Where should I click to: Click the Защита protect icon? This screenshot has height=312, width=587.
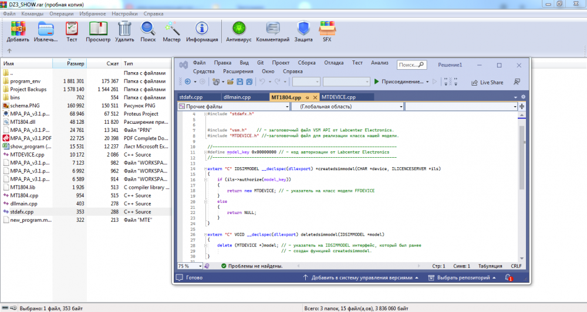303,29
